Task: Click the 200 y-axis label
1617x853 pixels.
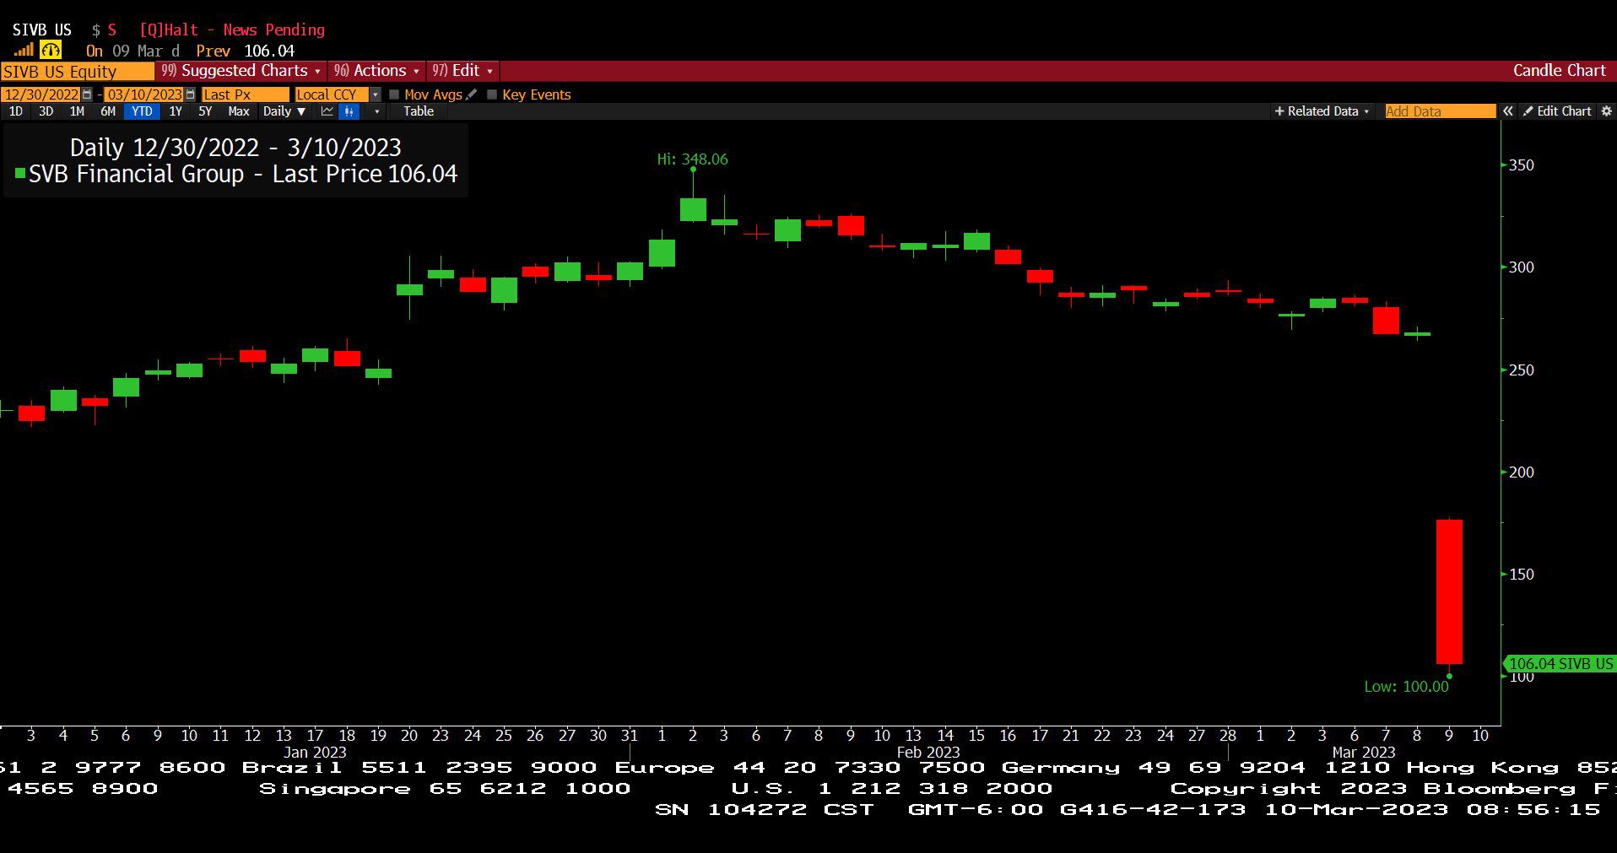Action: (x=1522, y=472)
